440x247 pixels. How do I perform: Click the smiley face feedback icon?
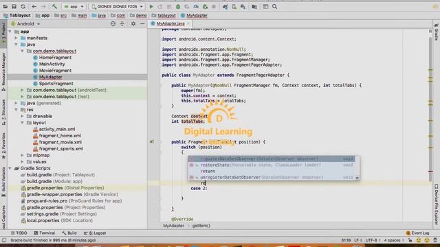(x=419, y=240)
